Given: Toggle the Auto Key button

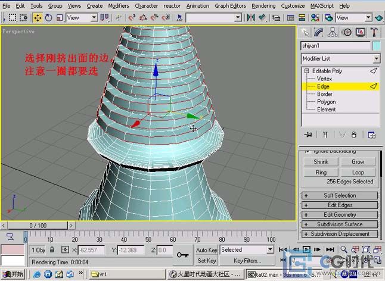Looking at the screenshot, I should [206, 250].
